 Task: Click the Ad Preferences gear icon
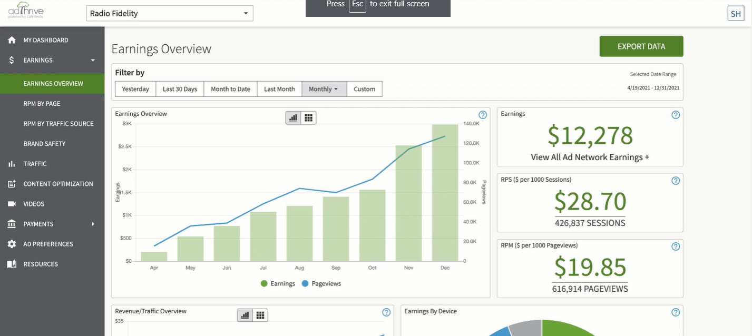coord(12,244)
